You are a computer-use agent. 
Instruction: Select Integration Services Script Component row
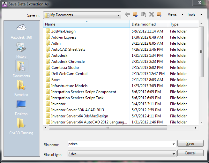point(121,92)
